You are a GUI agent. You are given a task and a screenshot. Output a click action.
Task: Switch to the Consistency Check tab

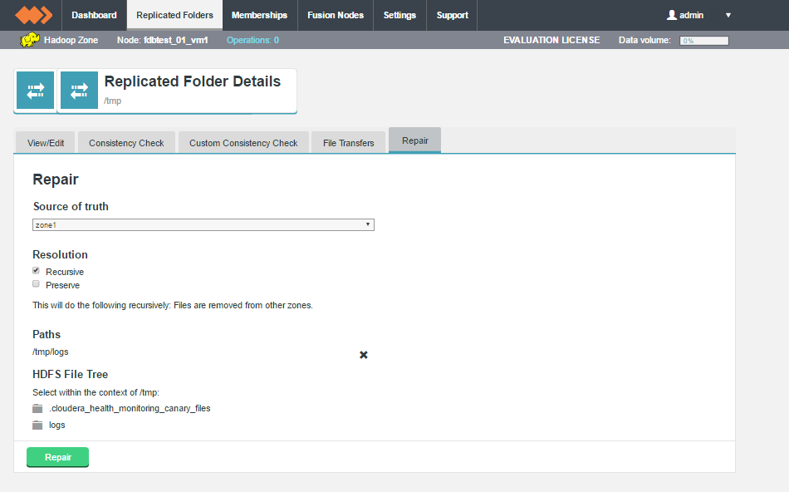click(126, 143)
